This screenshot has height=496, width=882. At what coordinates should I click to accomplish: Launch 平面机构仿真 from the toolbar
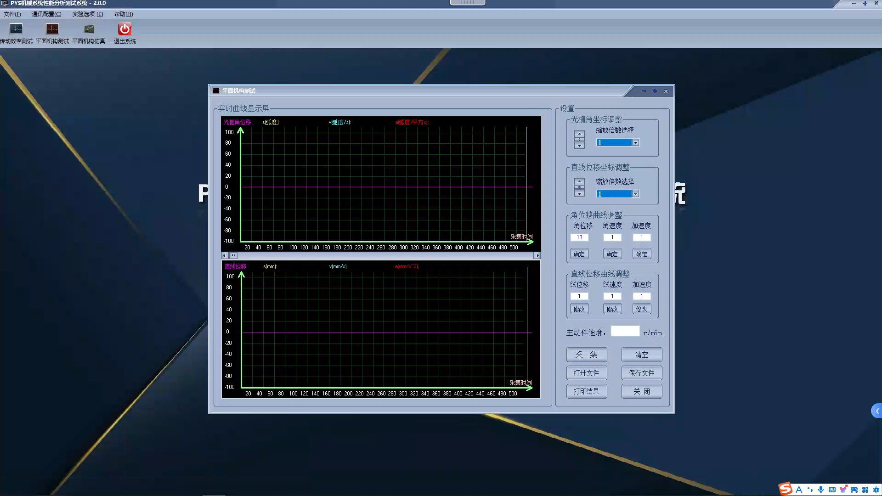(x=89, y=34)
